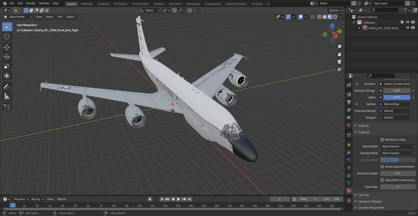Toggle Collection viewport visibility eye
The width and height of the screenshot is (418, 216).
408,22
